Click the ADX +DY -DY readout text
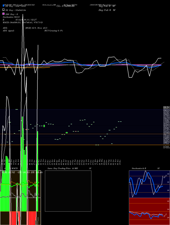170x225 pixels. tap(22, 172)
